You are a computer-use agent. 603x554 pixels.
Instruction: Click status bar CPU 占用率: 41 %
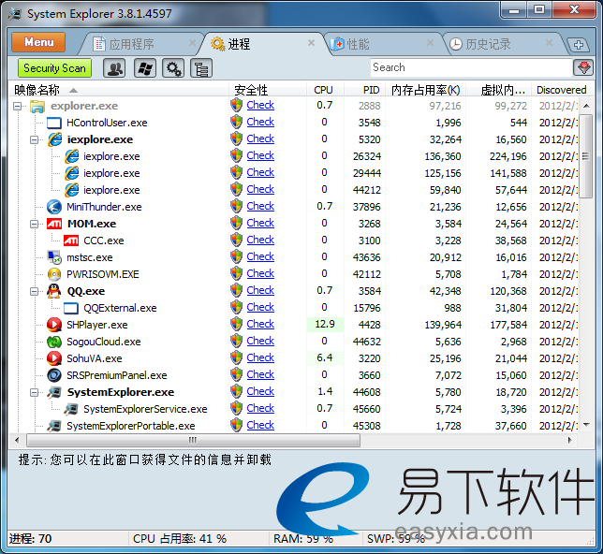point(180,539)
